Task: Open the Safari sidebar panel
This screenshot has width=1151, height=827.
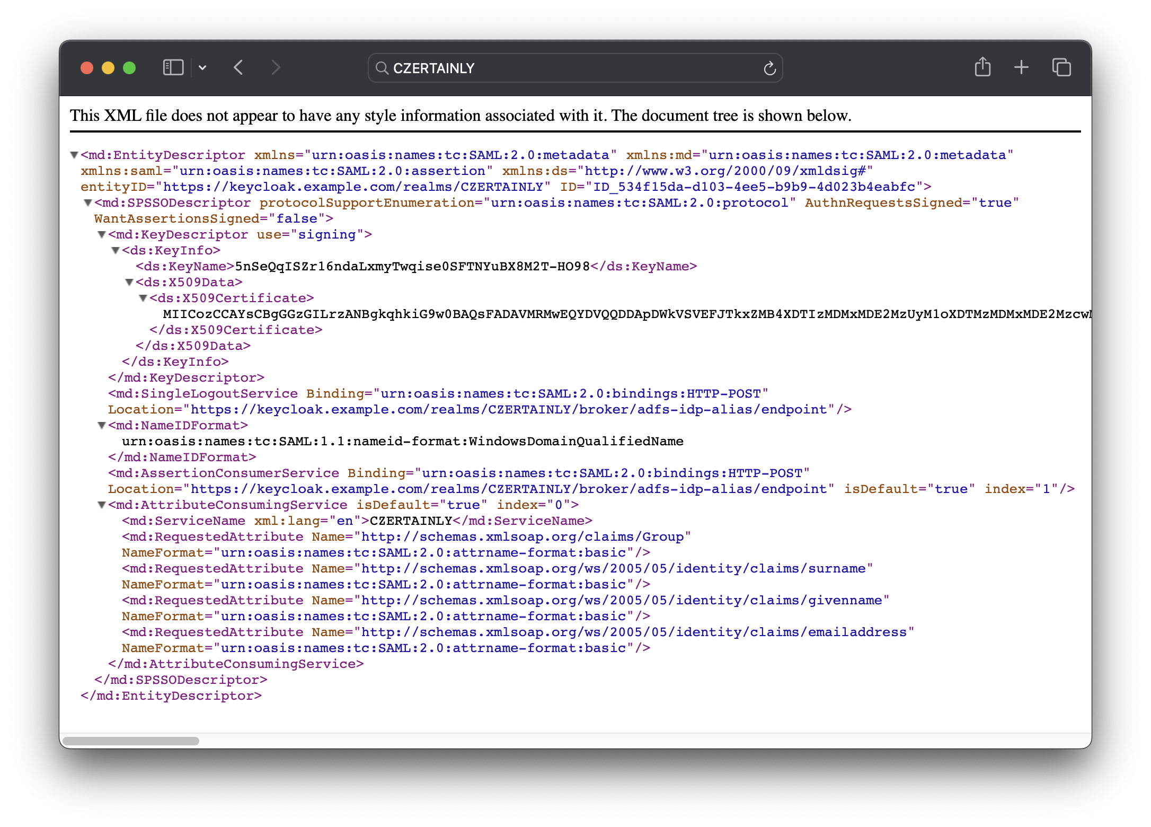Action: [173, 67]
